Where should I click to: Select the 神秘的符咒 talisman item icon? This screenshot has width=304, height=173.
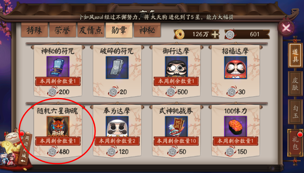click(58, 67)
